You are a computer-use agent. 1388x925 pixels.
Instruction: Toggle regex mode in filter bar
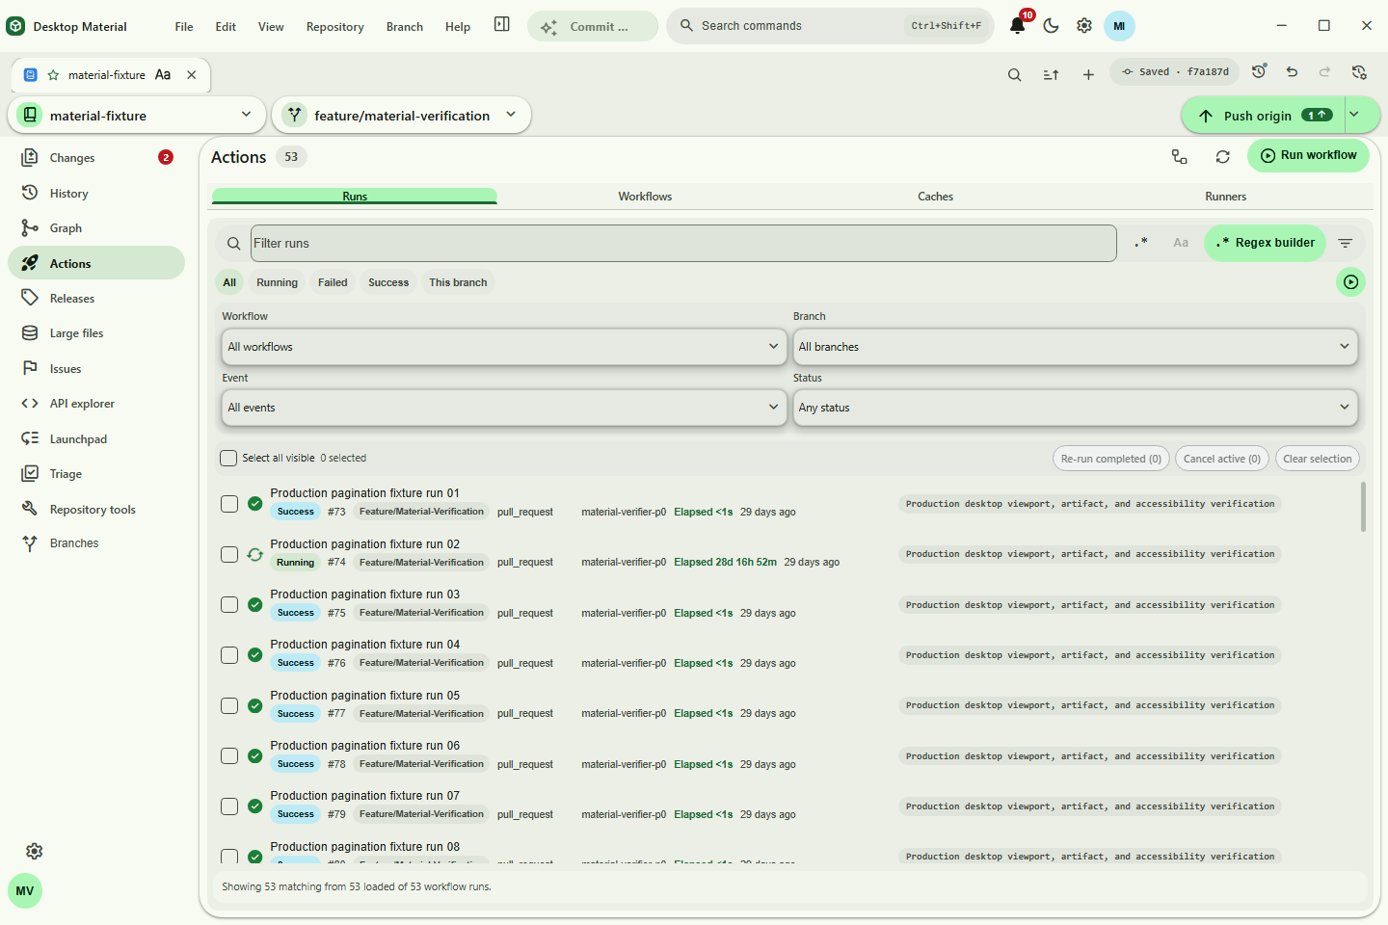[1141, 243]
